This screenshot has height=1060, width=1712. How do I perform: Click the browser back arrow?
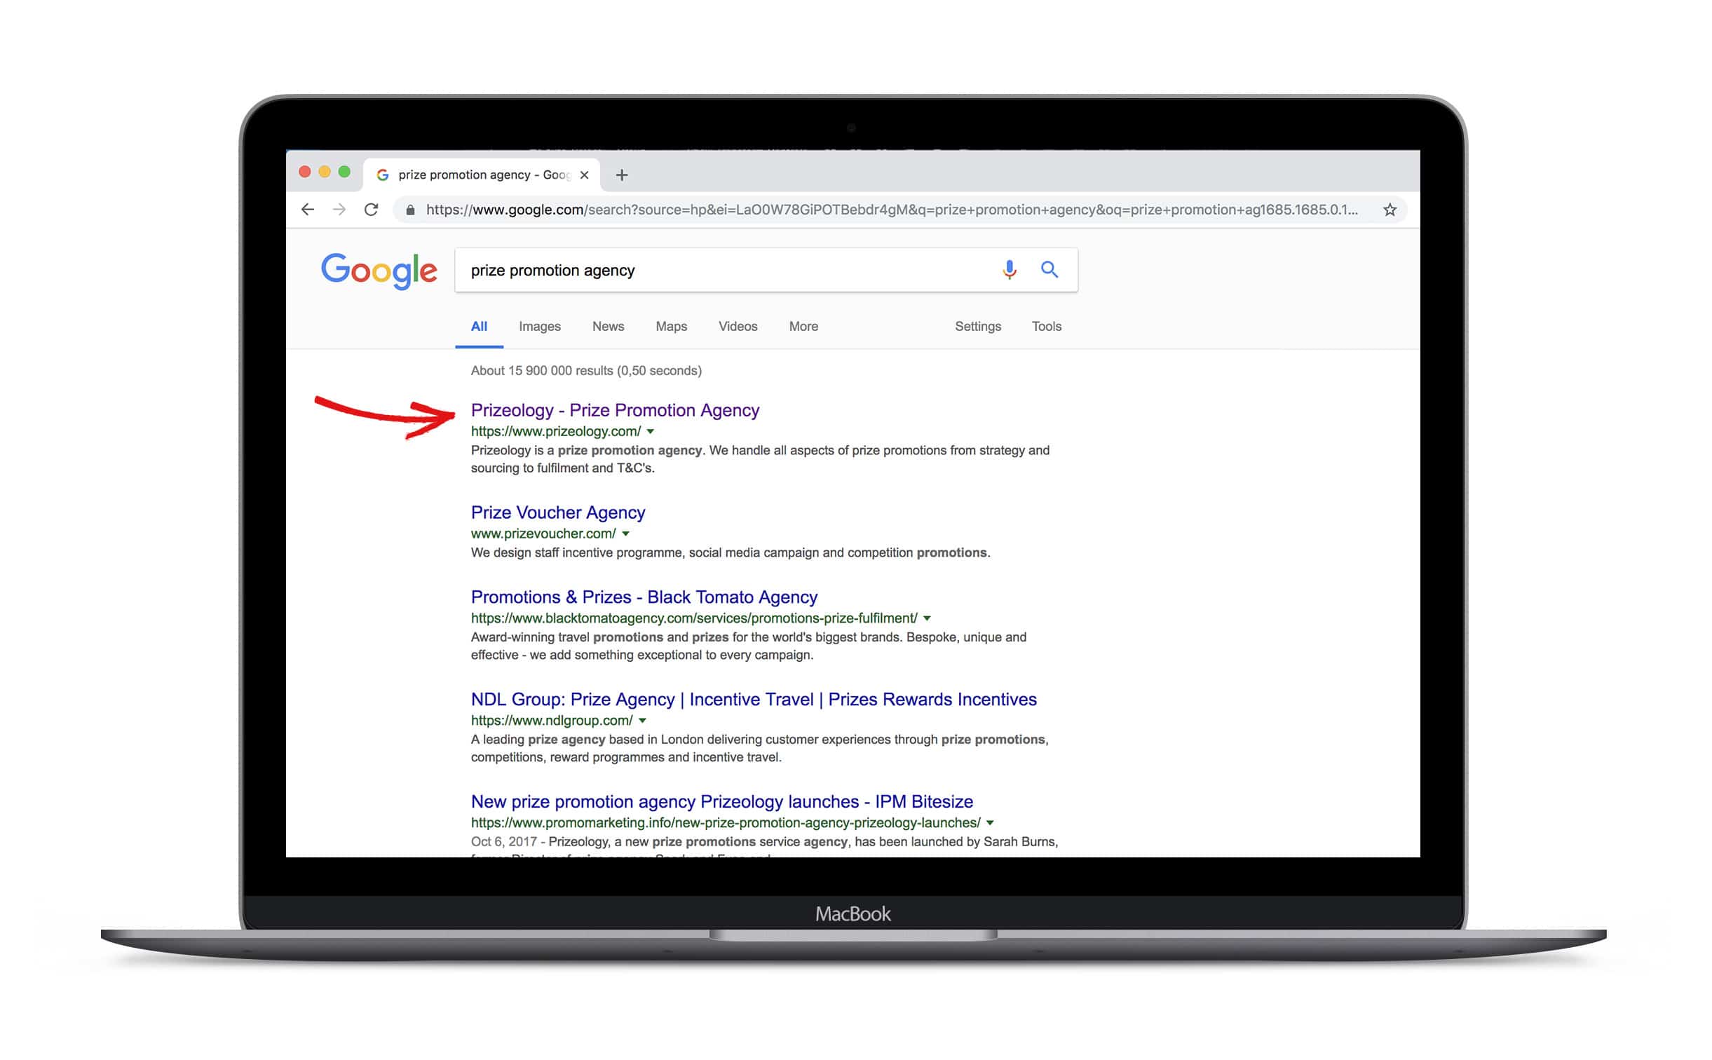tap(307, 210)
